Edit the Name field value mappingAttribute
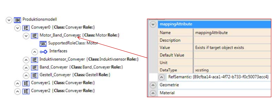The width and height of the screenshot is (274, 102). tap(232, 33)
